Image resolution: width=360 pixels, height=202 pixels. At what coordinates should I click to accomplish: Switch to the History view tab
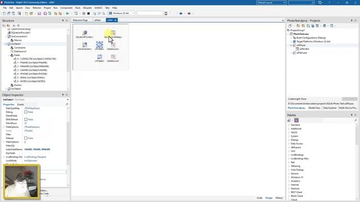(x=279, y=198)
